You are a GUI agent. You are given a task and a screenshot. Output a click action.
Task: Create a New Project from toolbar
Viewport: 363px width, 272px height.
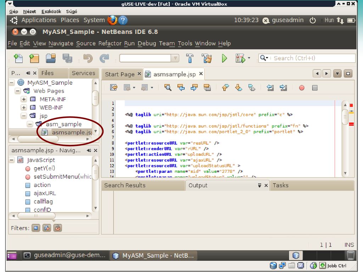[34, 58]
